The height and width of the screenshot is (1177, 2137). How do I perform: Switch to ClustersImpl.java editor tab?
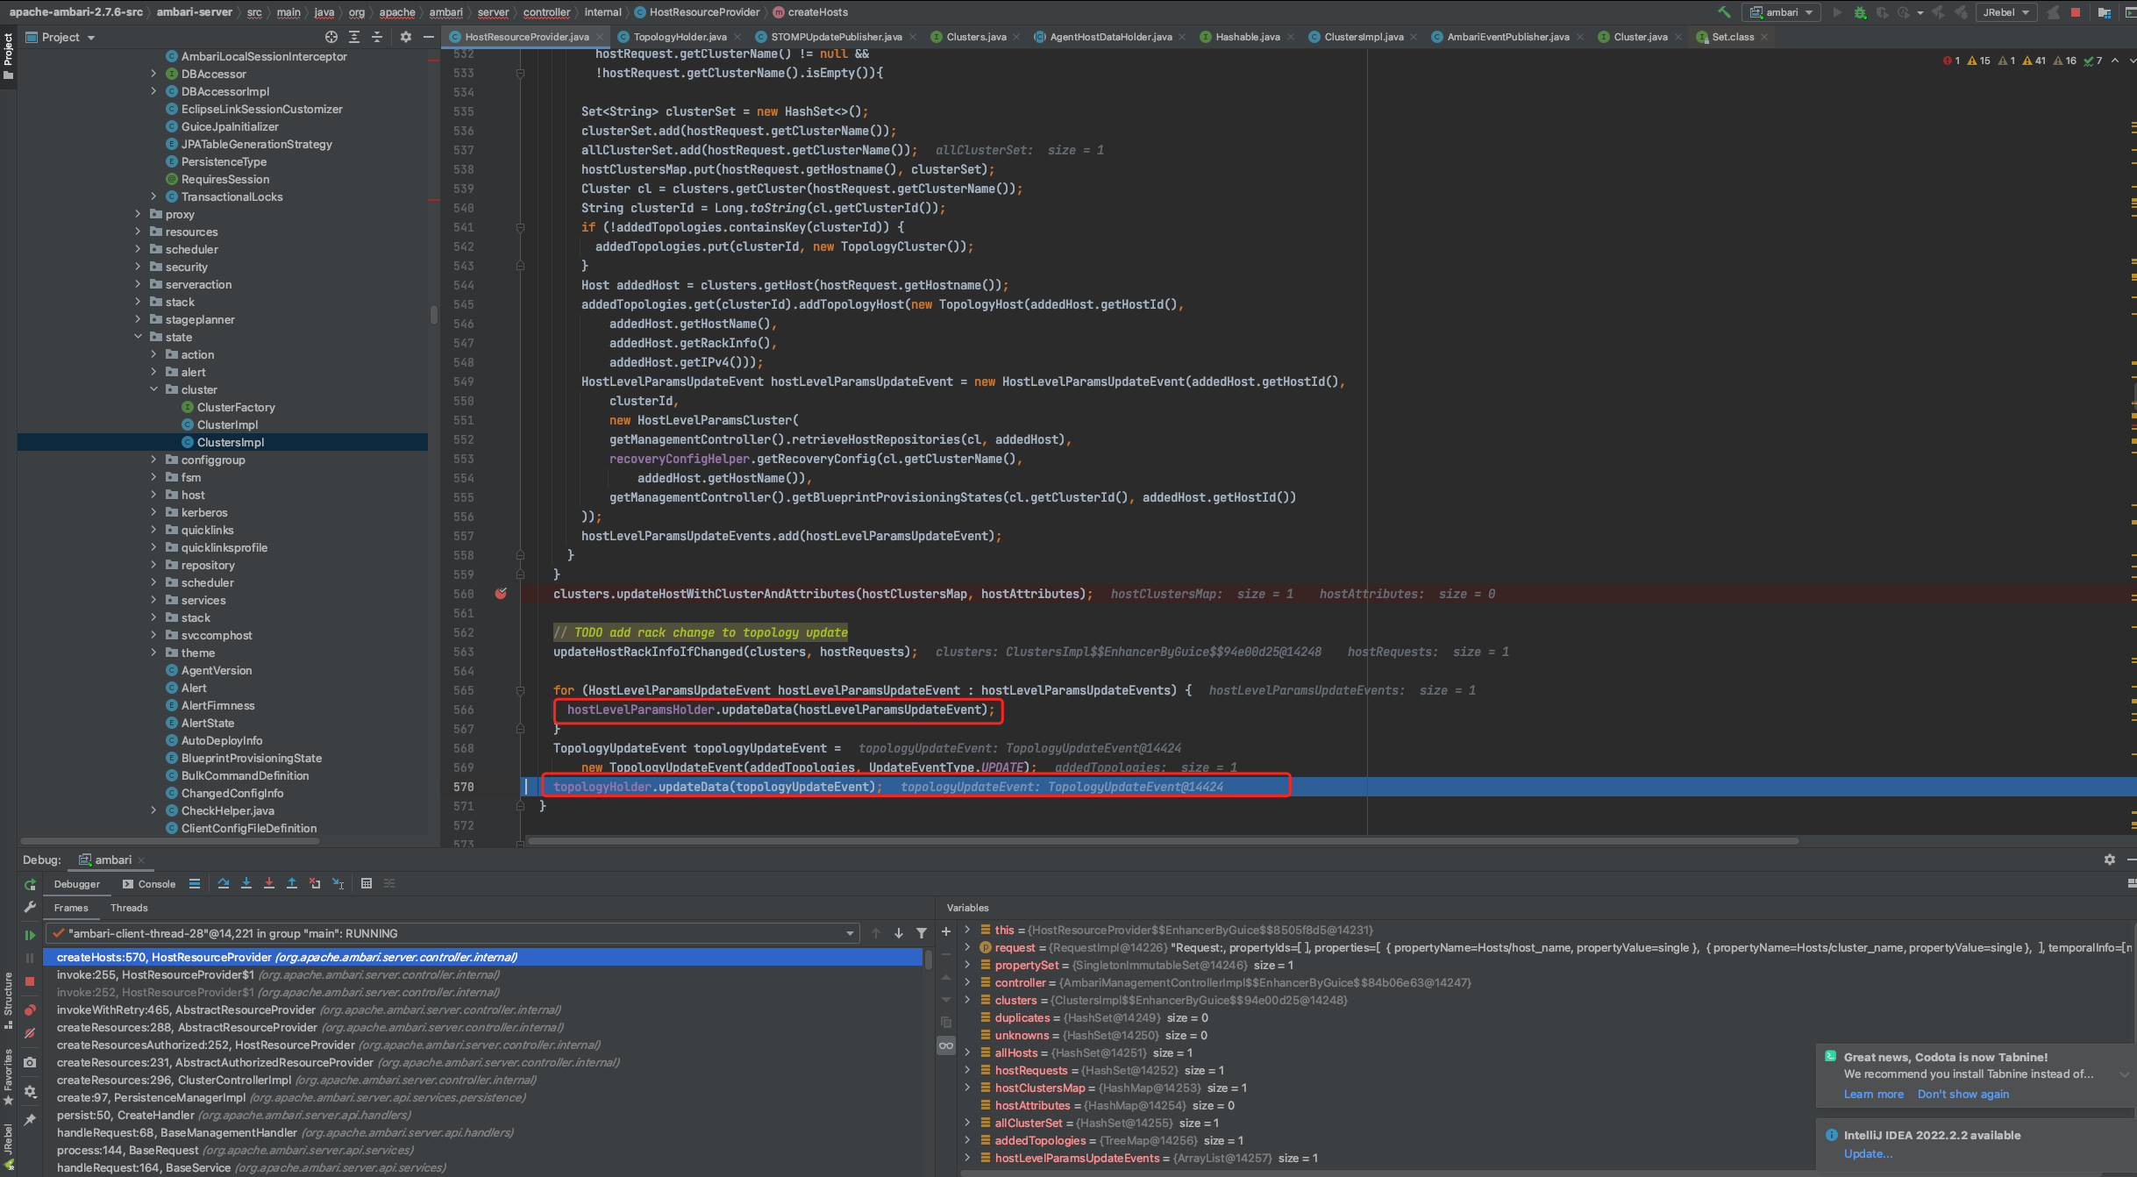click(x=1364, y=37)
